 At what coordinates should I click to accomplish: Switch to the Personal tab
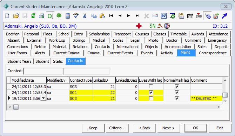click(32, 34)
